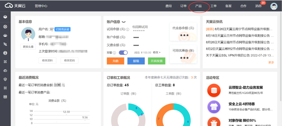
Task: Open the 工单 menu
Action: click(x=213, y=6)
